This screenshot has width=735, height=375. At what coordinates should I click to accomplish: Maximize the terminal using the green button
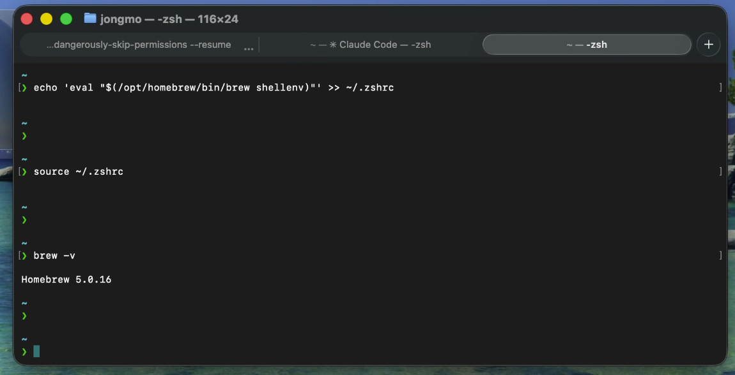[66, 19]
